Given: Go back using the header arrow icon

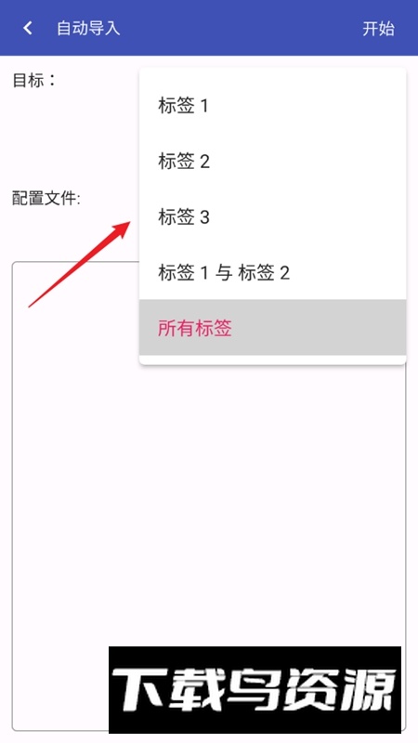Looking at the screenshot, I should (28, 28).
